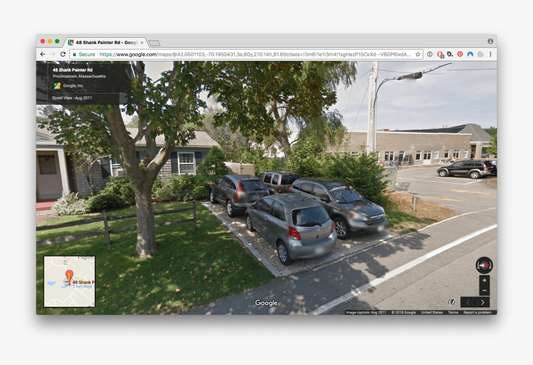Click the Google, Inc. contributor link
The image size is (533, 365).
(x=73, y=86)
